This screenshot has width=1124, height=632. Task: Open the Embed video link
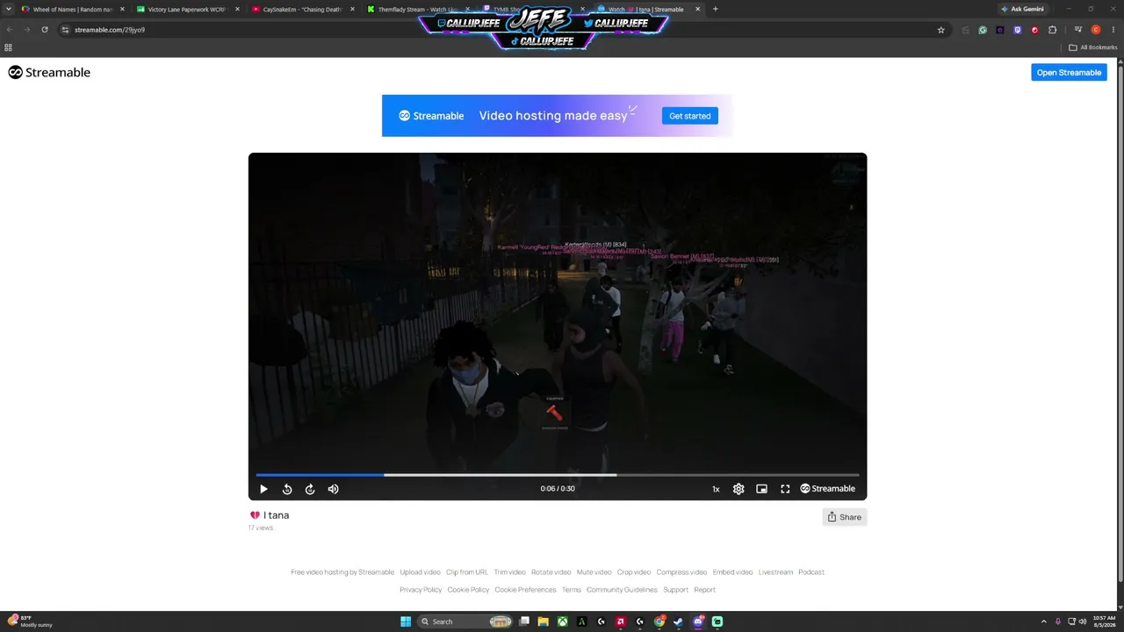pos(732,572)
